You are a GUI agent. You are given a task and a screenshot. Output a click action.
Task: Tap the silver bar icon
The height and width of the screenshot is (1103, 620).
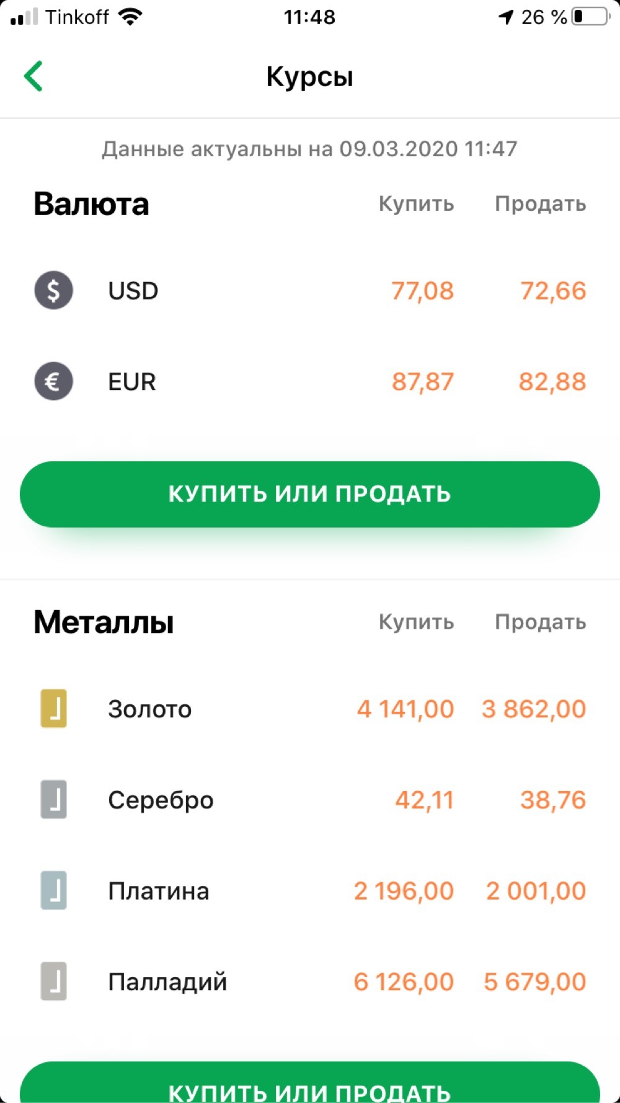[x=54, y=799]
